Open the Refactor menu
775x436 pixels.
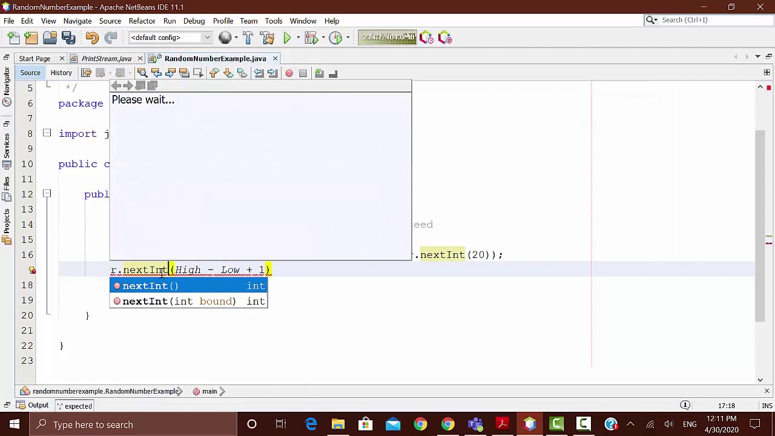point(142,21)
